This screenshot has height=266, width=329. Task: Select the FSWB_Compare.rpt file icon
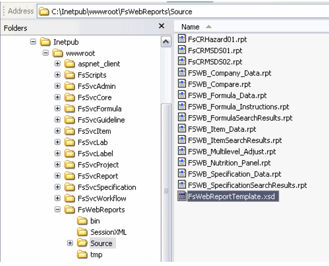[x=182, y=85]
